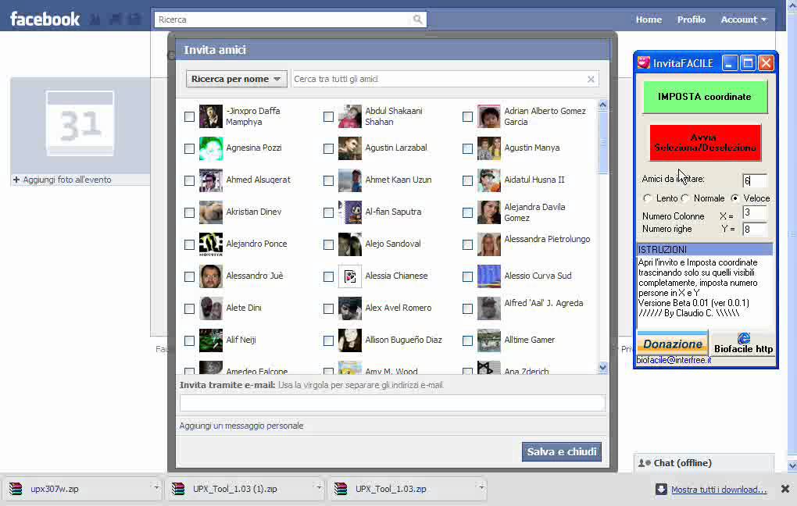The height and width of the screenshot is (506, 797).
Task: Check the box beside Alfred 'Aal' J. Agreda
Action: (467, 308)
